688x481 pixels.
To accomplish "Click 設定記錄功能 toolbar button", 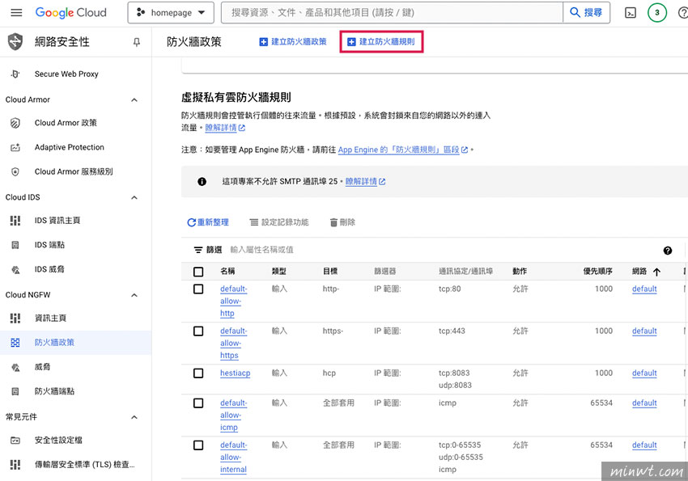I will (x=279, y=222).
